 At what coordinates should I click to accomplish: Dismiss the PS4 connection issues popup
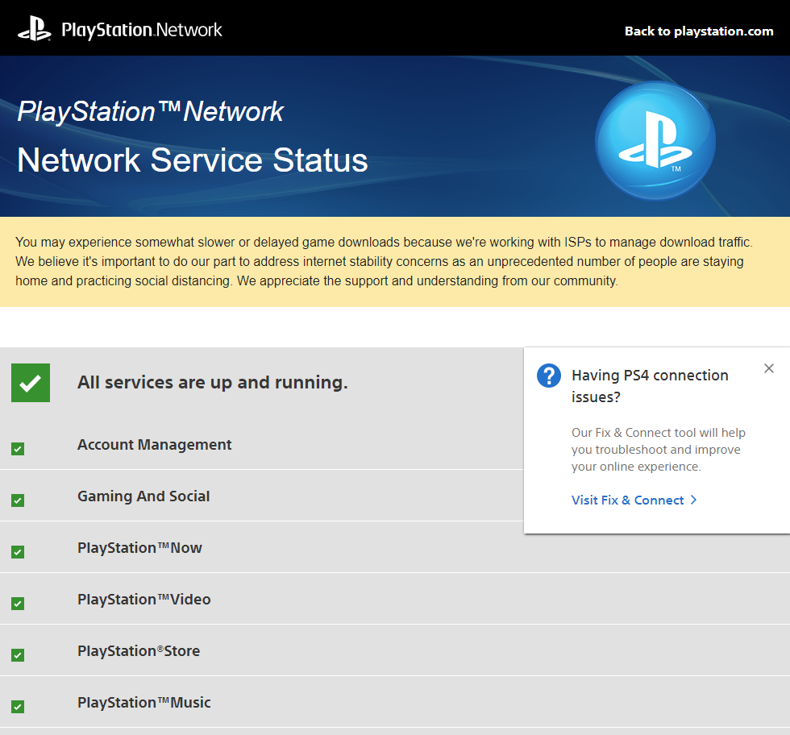pos(769,368)
